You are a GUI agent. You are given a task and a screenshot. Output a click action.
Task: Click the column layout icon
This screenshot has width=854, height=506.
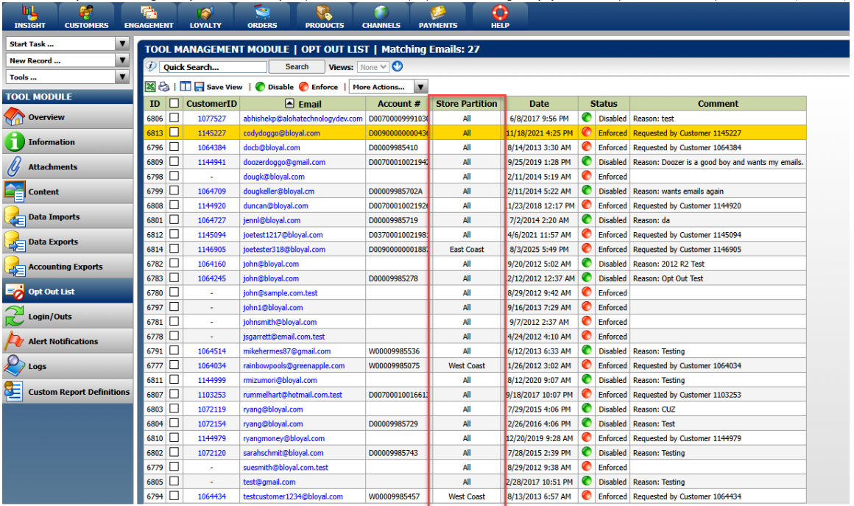pyautogui.click(x=185, y=87)
